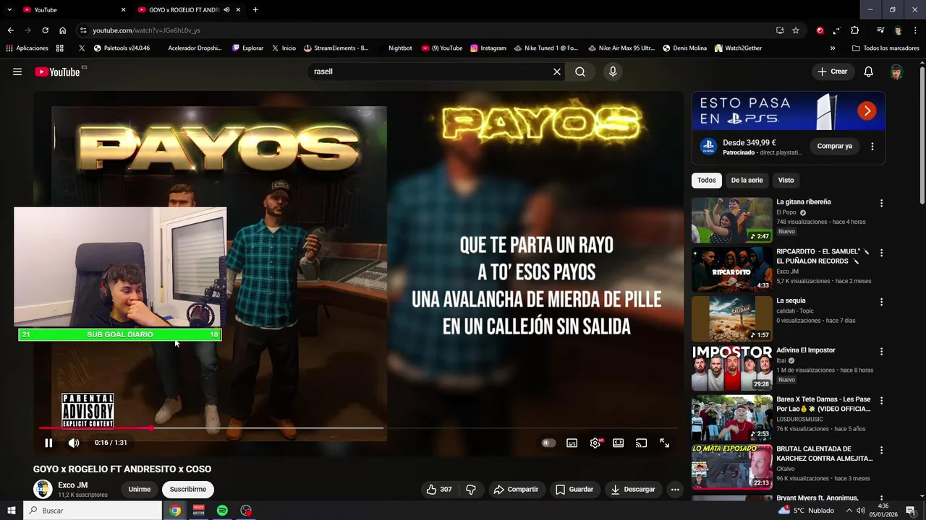Bookmark this page with the star
Image resolution: width=926 pixels, height=520 pixels.
pos(796,30)
